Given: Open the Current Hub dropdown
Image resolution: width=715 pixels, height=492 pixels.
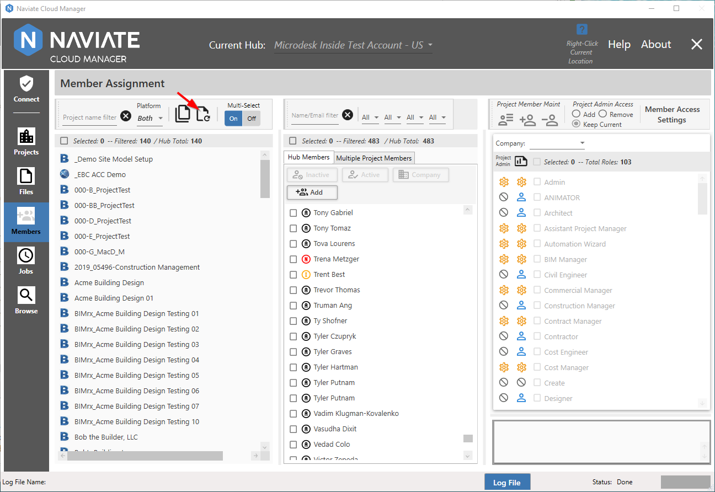Looking at the screenshot, I should (353, 45).
